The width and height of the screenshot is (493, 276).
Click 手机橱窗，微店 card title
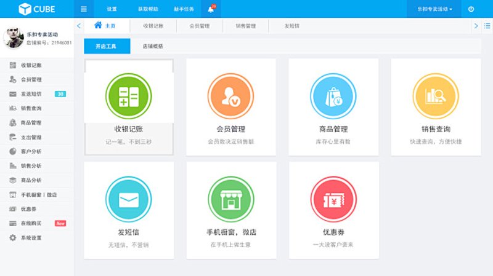click(x=231, y=232)
